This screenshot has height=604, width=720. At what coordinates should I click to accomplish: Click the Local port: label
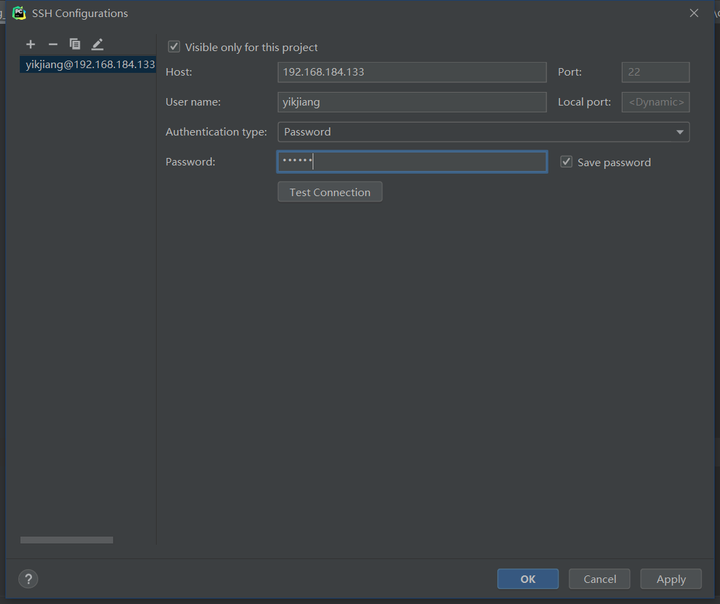[584, 102]
